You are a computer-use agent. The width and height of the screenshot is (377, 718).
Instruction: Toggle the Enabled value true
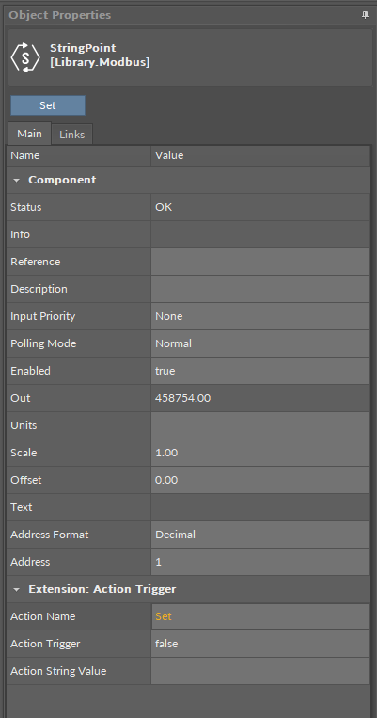click(260, 371)
